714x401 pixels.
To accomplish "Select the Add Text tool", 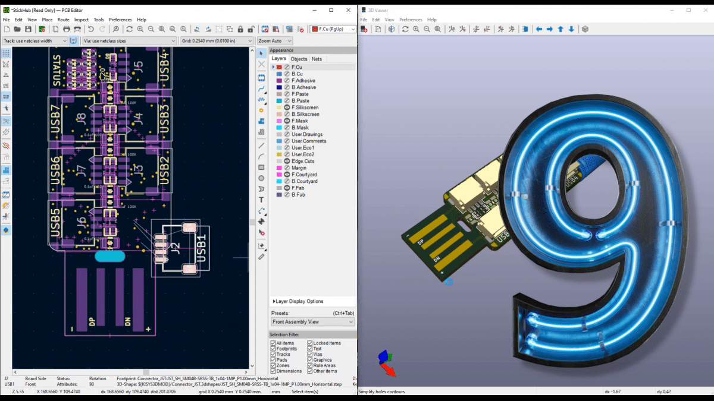I will [x=261, y=200].
